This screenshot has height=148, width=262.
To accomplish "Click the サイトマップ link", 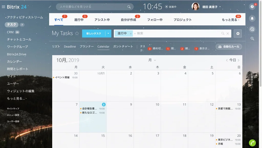I will (x=13, y=109).
